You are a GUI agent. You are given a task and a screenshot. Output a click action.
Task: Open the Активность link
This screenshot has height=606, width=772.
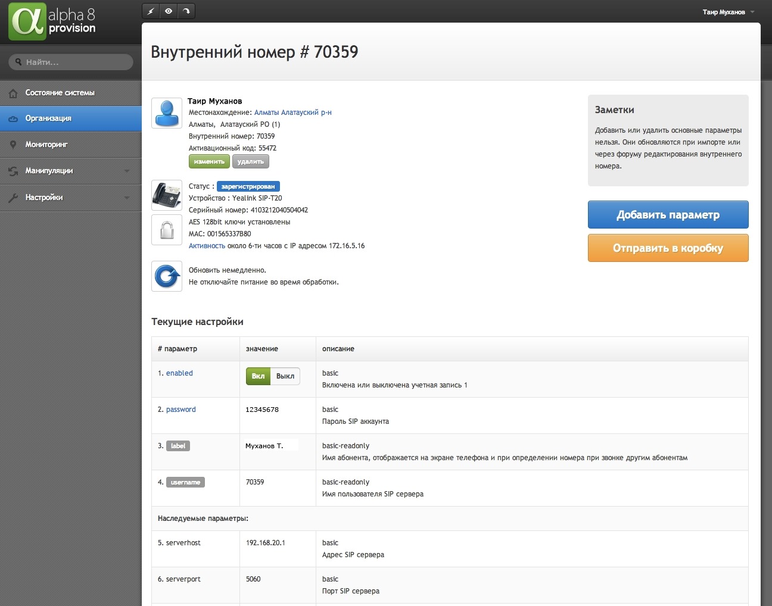[207, 246]
